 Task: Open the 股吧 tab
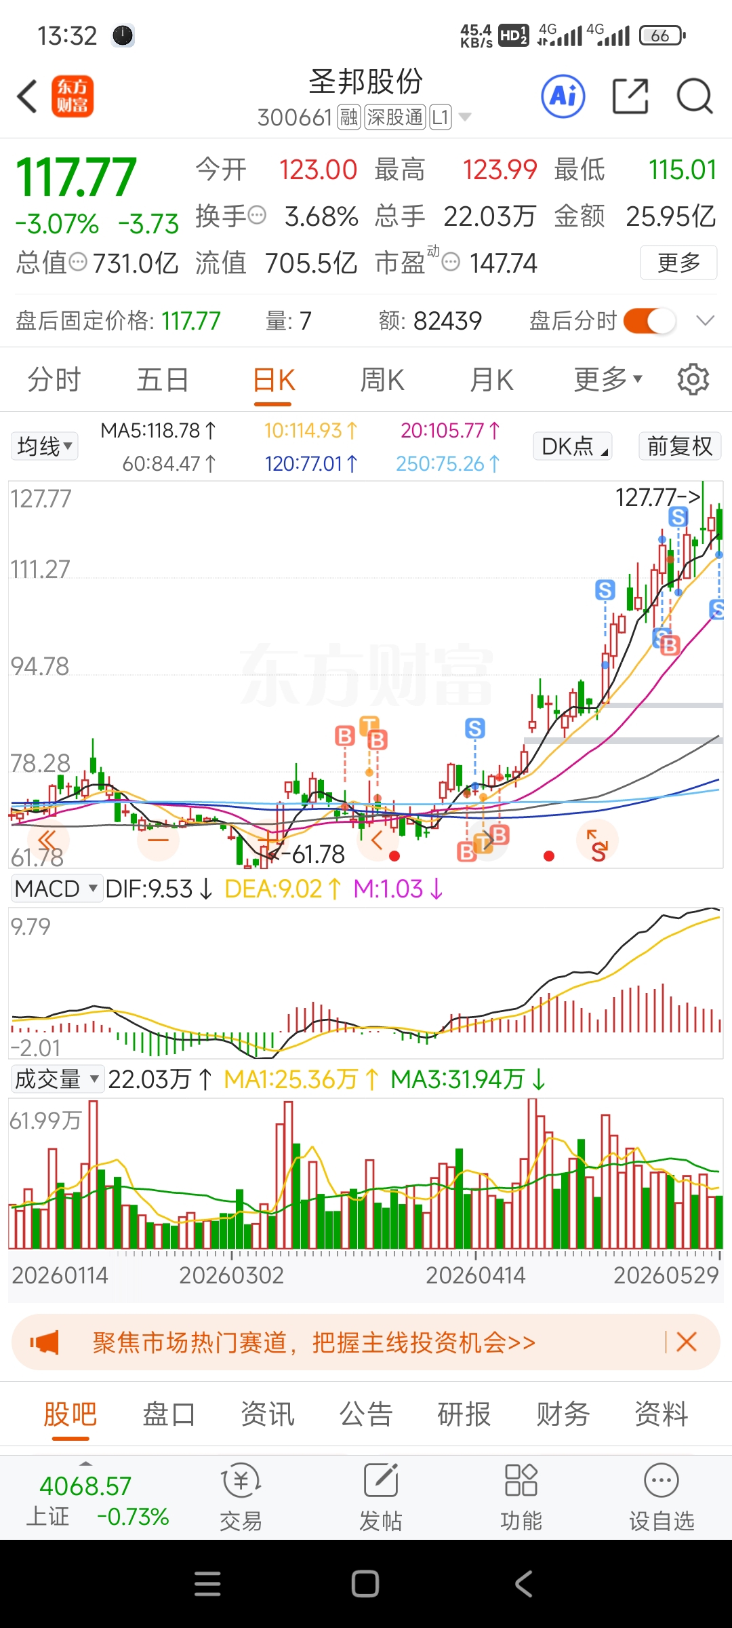[70, 1414]
